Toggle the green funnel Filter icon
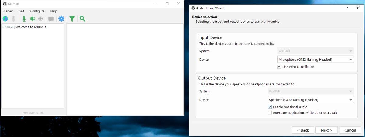The width and height of the screenshot is (365, 137). click(x=72, y=19)
